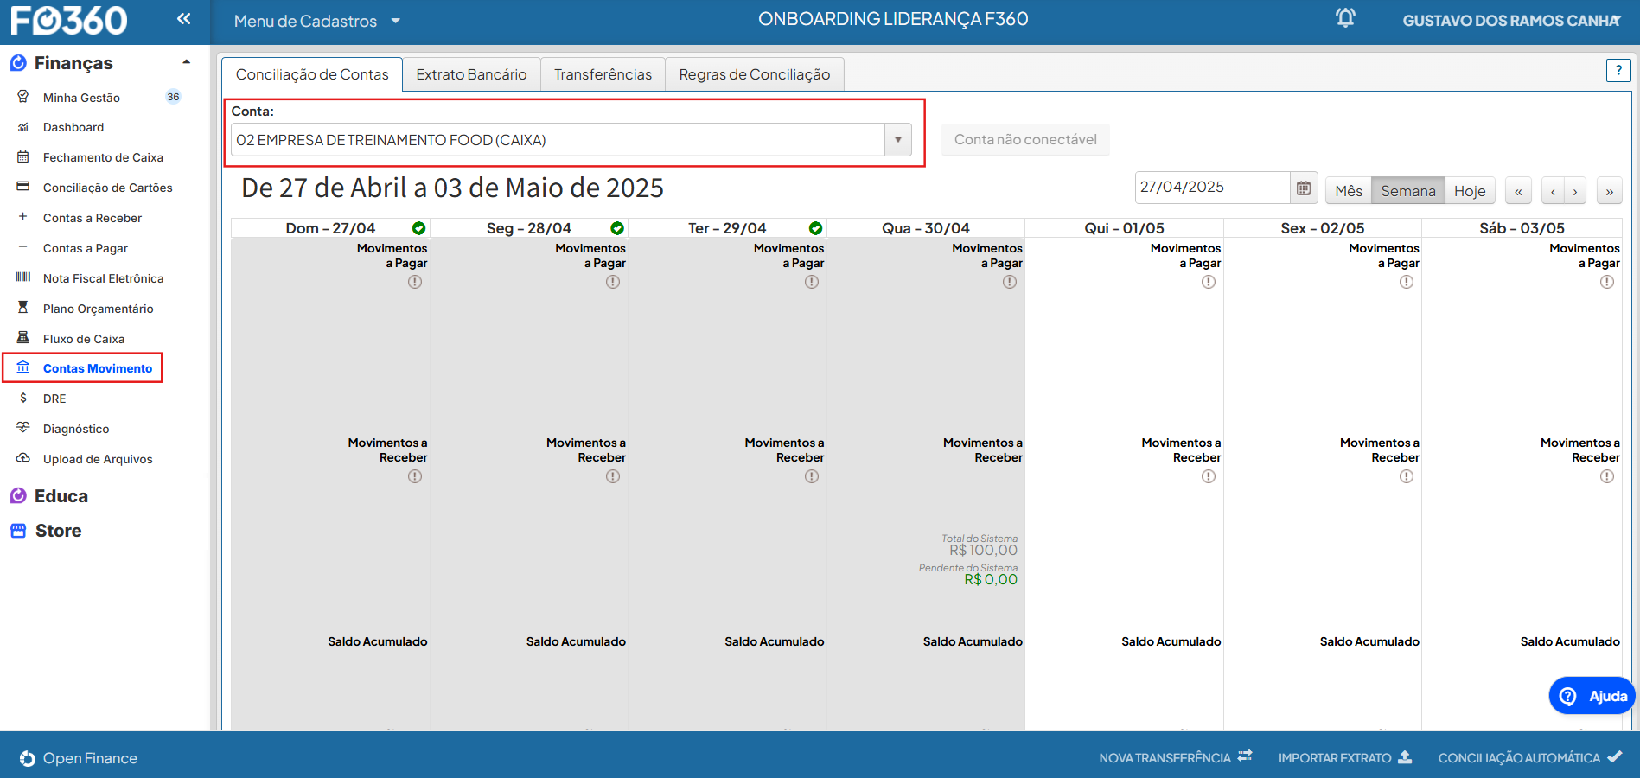This screenshot has width=1640, height=778.
Task: Switch to Conciliação de Contas tab
Action: tap(312, 74)
